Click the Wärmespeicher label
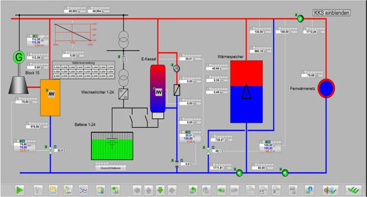Image resolution: width=367 pixels, height=197 pixels. pos(230,57)
